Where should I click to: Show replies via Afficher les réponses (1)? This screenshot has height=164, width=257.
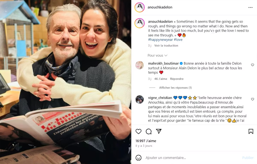[x=175, y=88]
